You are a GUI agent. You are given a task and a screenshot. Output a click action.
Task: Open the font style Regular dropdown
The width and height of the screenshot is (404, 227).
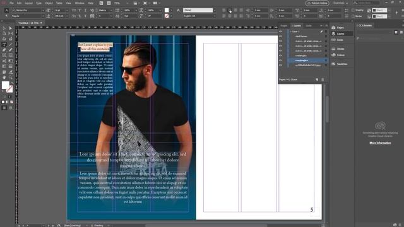[x=43, y=16]
